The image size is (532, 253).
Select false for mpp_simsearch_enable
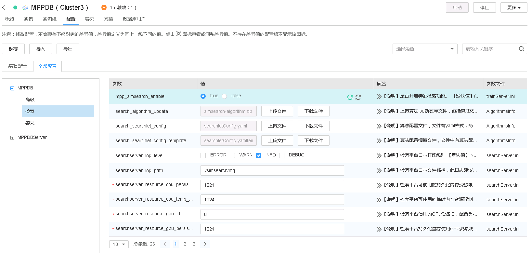tap(224, 96)
